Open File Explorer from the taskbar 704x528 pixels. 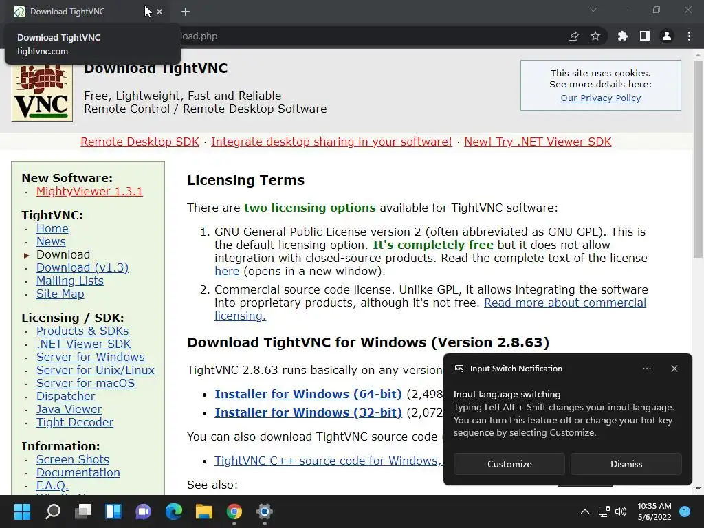[203, 511]
